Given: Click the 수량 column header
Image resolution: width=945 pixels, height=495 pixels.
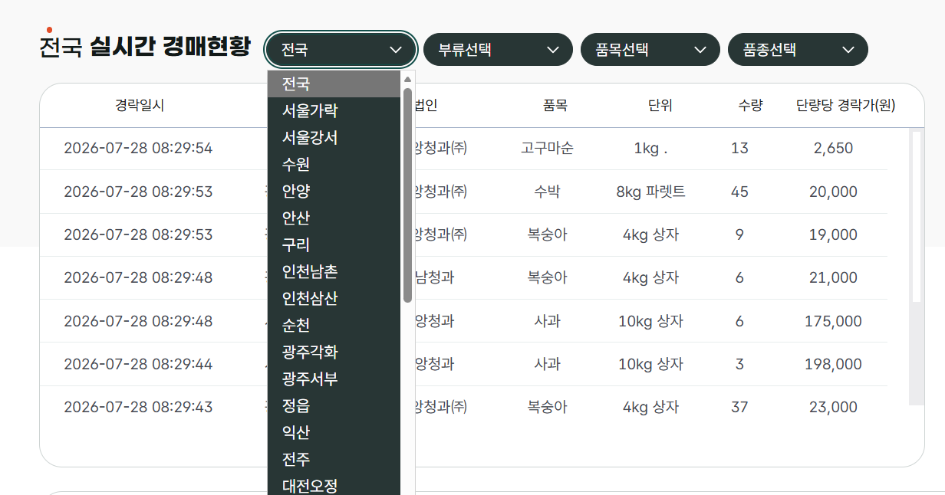Looking at the screenshot, I should coord(750,106).
